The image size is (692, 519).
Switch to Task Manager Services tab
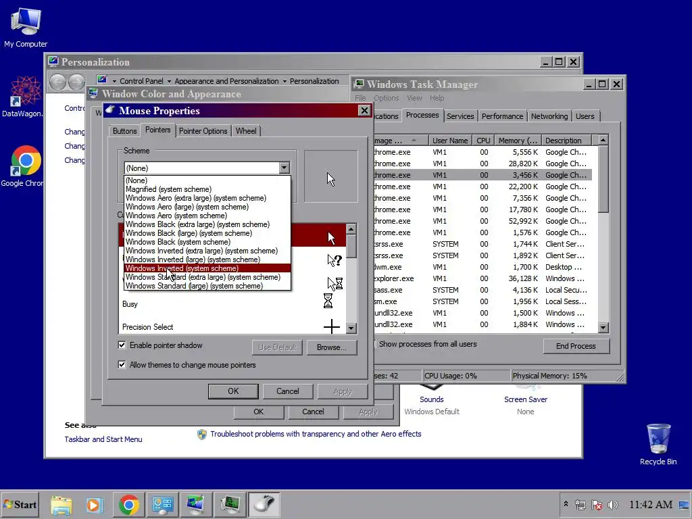point(460,116)
